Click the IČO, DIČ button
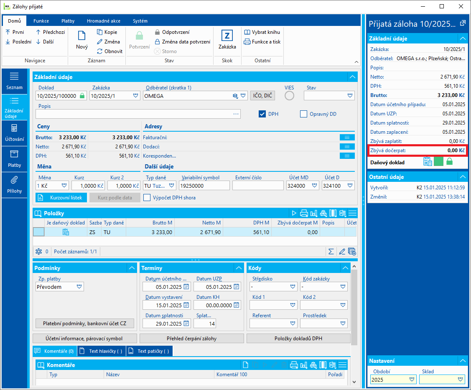 coord(262,96)
